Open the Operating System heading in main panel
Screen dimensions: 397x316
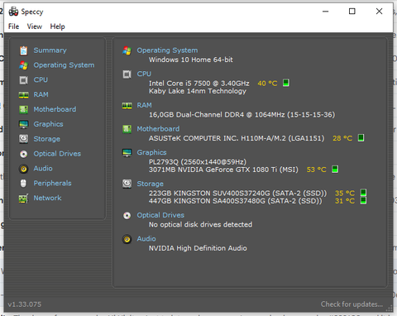point(167,50)
